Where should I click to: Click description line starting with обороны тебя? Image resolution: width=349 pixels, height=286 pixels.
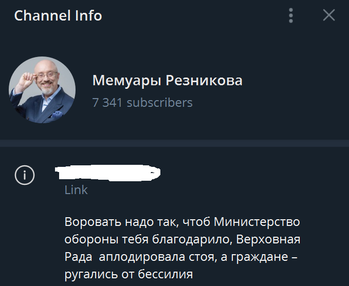pos(182,239)
